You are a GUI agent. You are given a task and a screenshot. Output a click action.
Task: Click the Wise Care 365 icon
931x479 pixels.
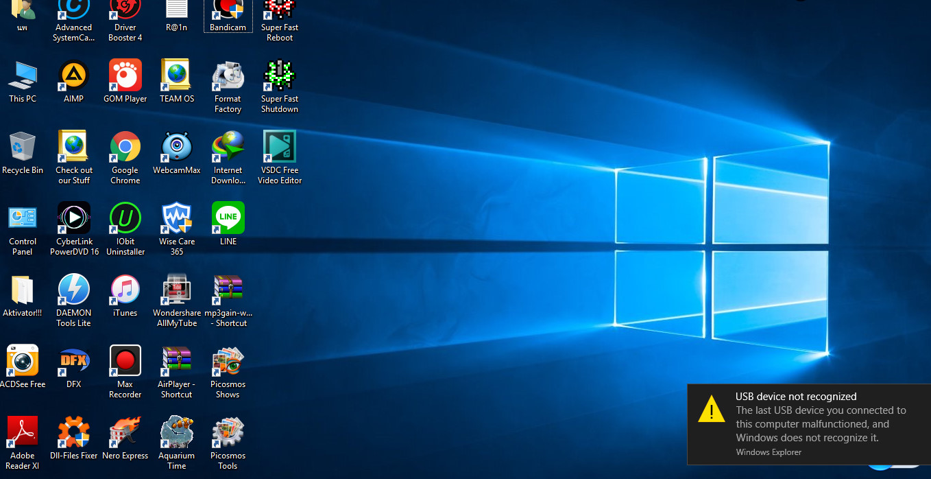click(x=177, y=218)
